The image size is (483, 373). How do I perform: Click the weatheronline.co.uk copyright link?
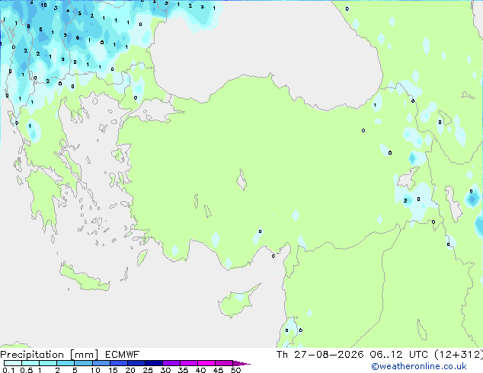coord(419,366)
